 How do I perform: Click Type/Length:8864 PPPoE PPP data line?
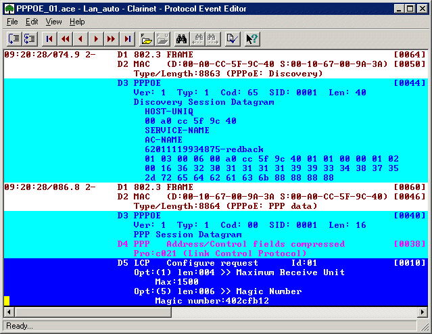pos(225,206)
